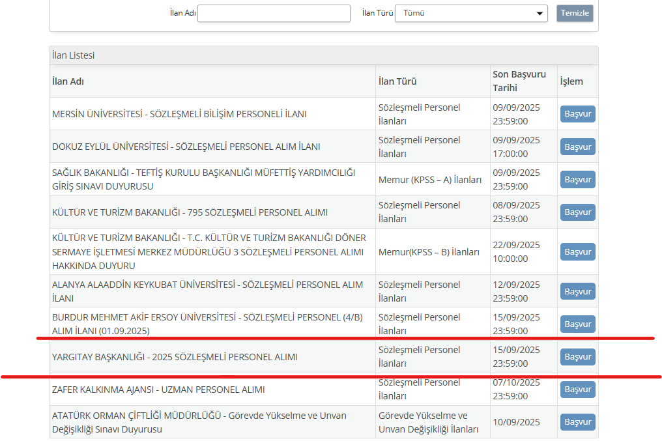This screenshot has width=662, height=441.
Task: Click the Son Başvuru Tarihi column header
Action: pos(523,81)
